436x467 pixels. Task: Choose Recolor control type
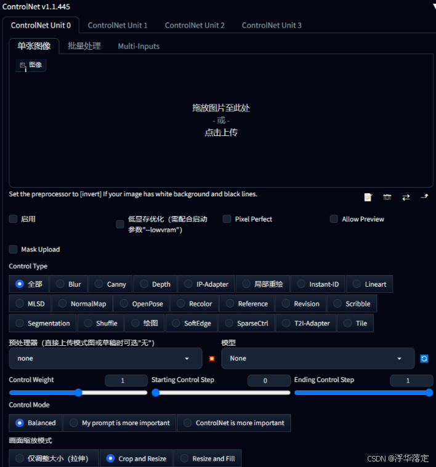[x=195, y=303]
